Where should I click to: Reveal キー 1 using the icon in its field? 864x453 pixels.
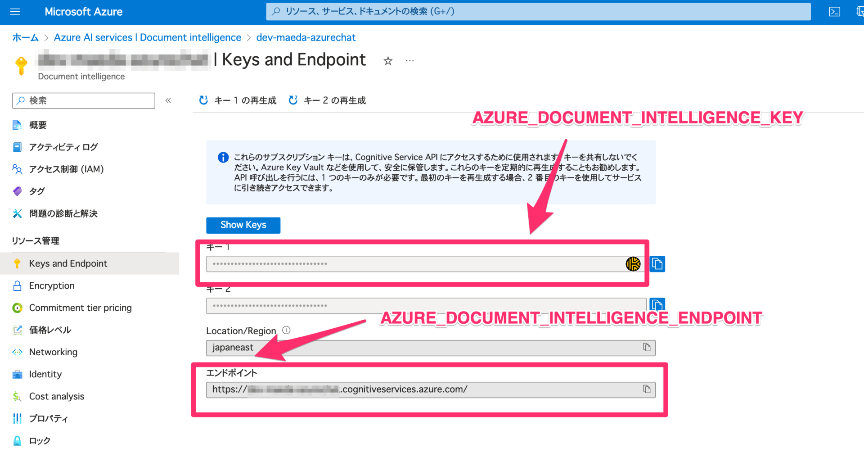click(633, 264)
